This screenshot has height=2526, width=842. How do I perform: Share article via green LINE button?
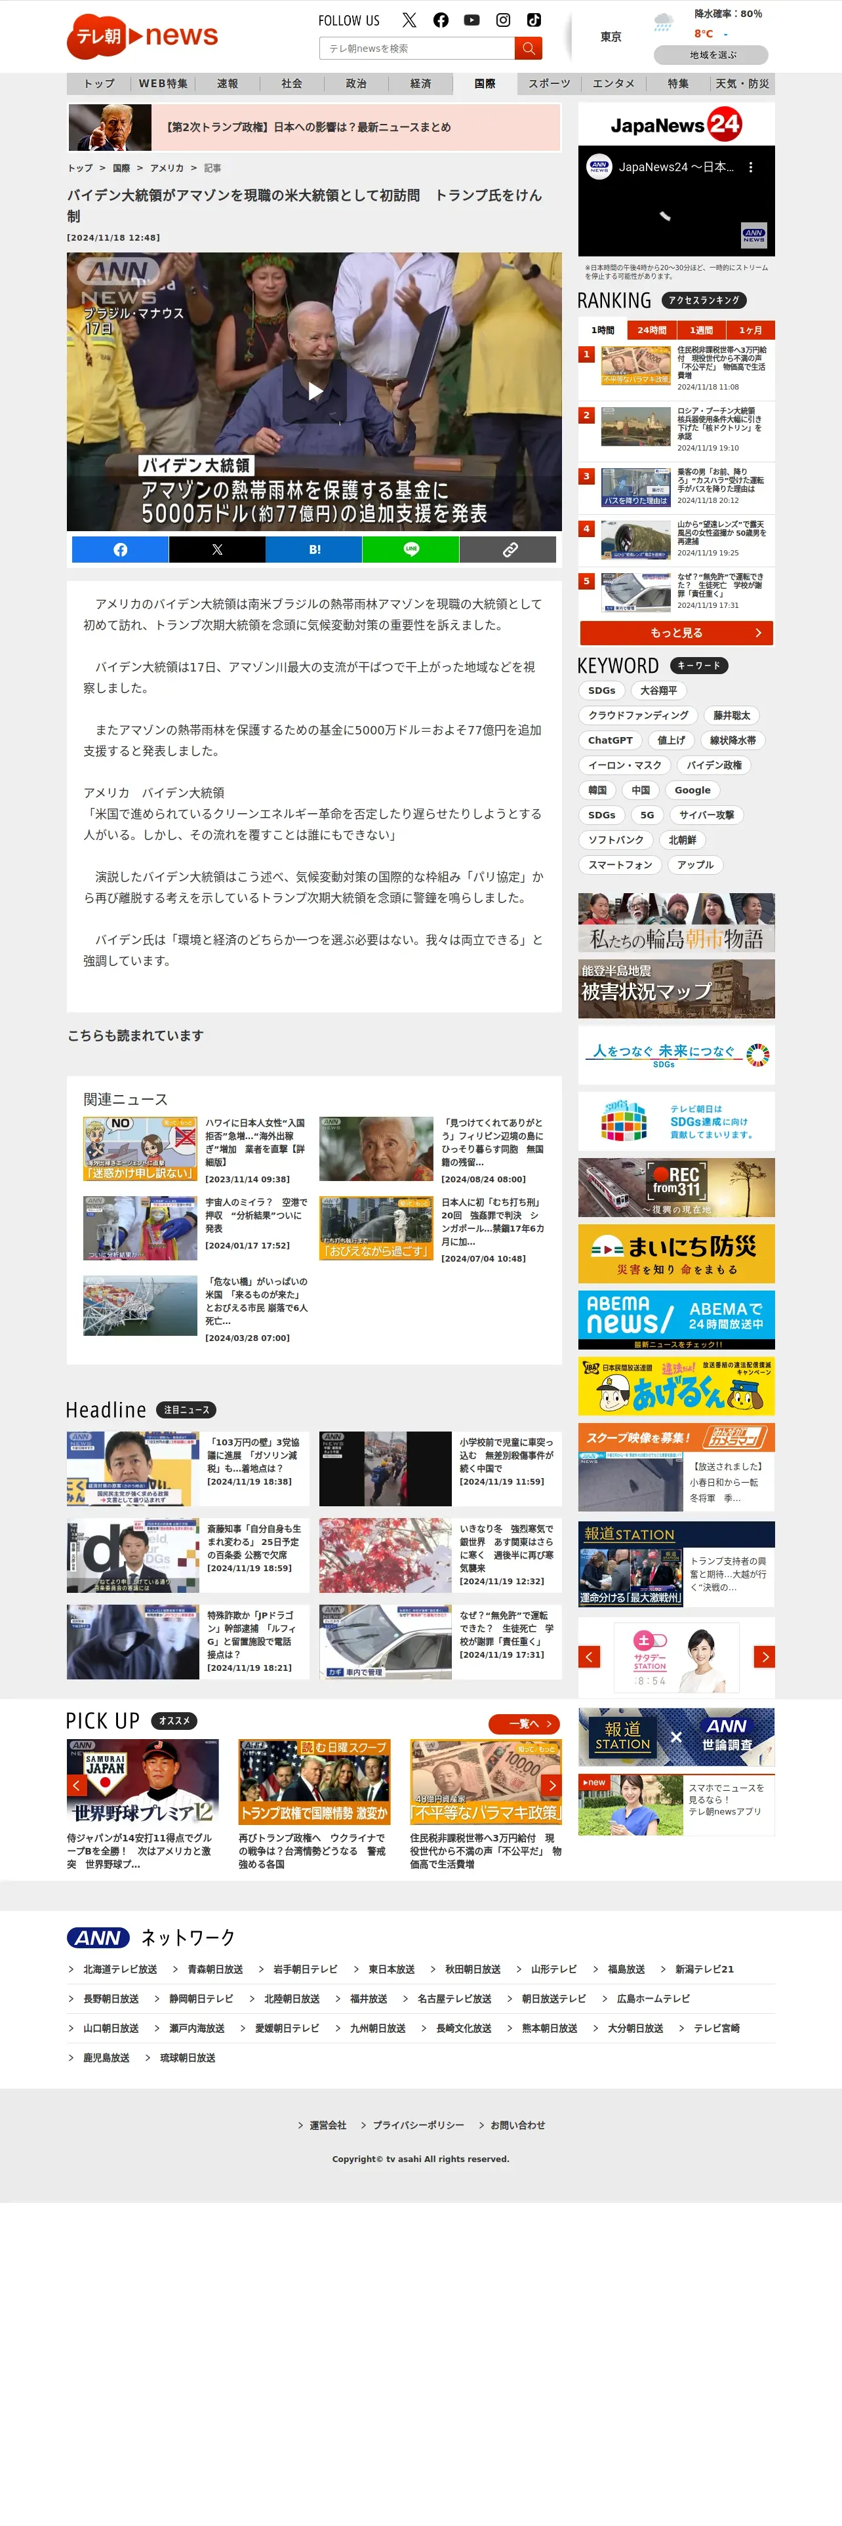click(411, 550)
